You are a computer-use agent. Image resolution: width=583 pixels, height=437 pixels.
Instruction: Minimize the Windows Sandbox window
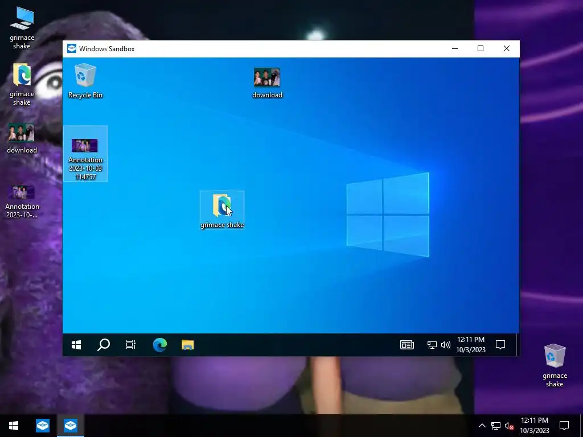pos(455,49)
